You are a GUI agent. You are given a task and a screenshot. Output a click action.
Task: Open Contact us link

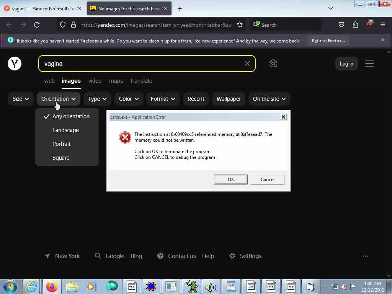point(182,256)
